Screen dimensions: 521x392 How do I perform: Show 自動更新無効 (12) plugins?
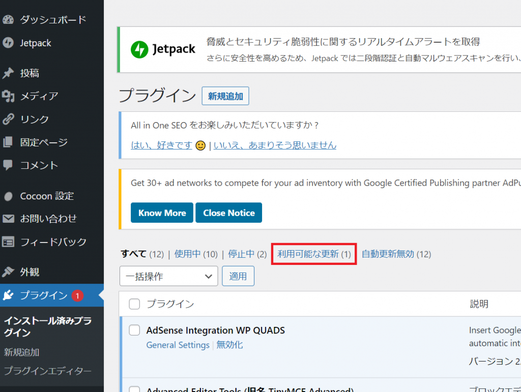[x=396, y=254]
